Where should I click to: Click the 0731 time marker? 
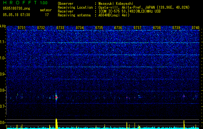coord(22,27)
